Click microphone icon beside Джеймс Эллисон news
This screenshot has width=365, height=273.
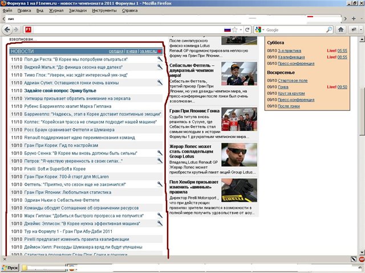click(x=160, y=223)
